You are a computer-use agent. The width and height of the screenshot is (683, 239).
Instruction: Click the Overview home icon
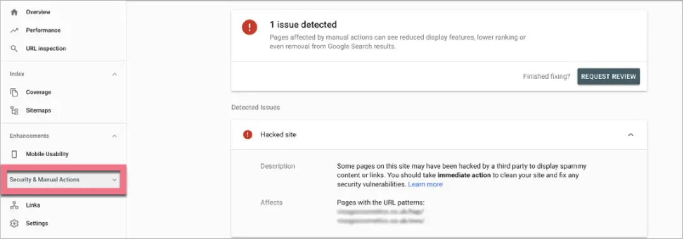(x=14, y=12)
